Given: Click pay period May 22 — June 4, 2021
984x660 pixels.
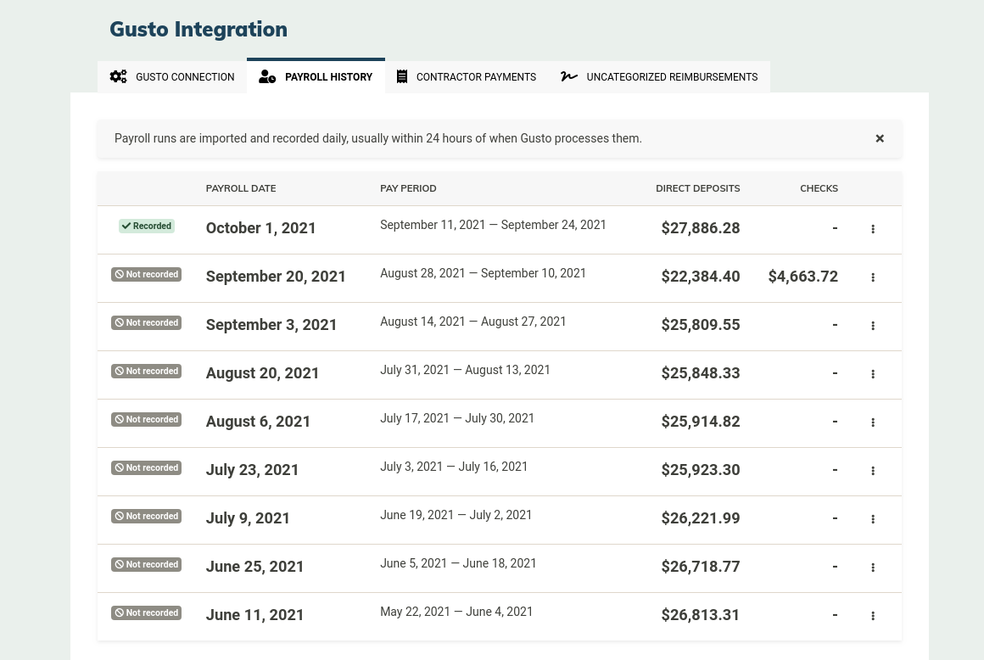Looking at the screenshot, I should tap(456, 611).
